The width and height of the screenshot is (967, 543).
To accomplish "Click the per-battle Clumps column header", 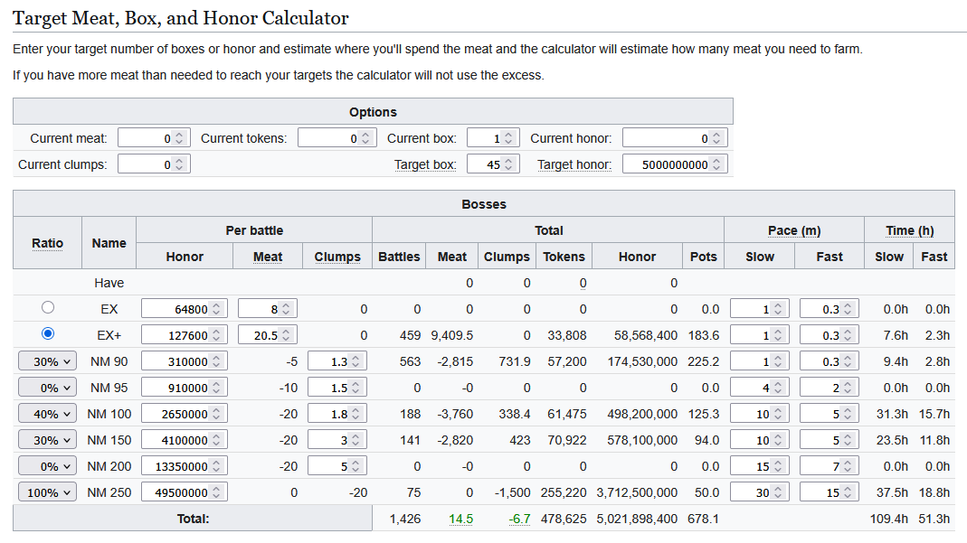I will tap(337, 257).
